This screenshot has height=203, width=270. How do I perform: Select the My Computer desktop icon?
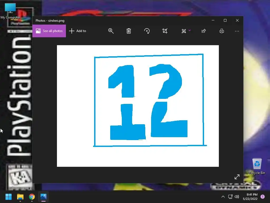(x=10, y=11)
